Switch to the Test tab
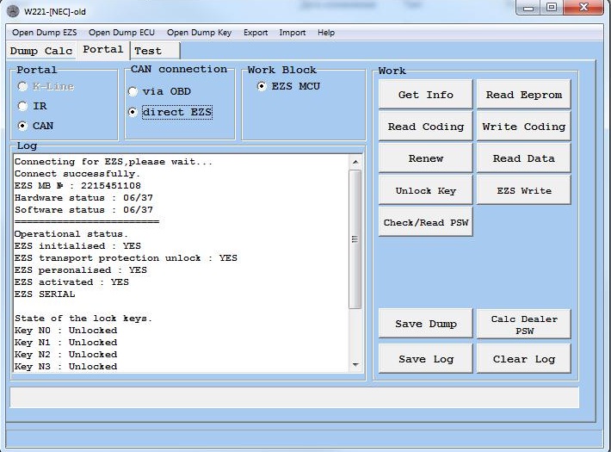 point(156,51)
